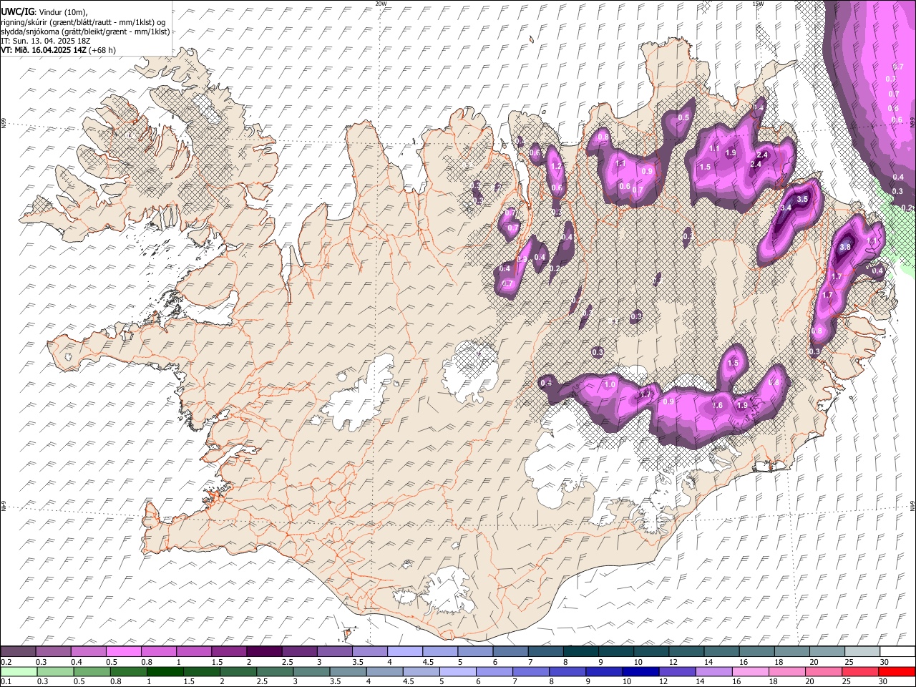Click the '(+68 h)' forecast offset text
916x687 pixels.
click(x=102, y=50)
